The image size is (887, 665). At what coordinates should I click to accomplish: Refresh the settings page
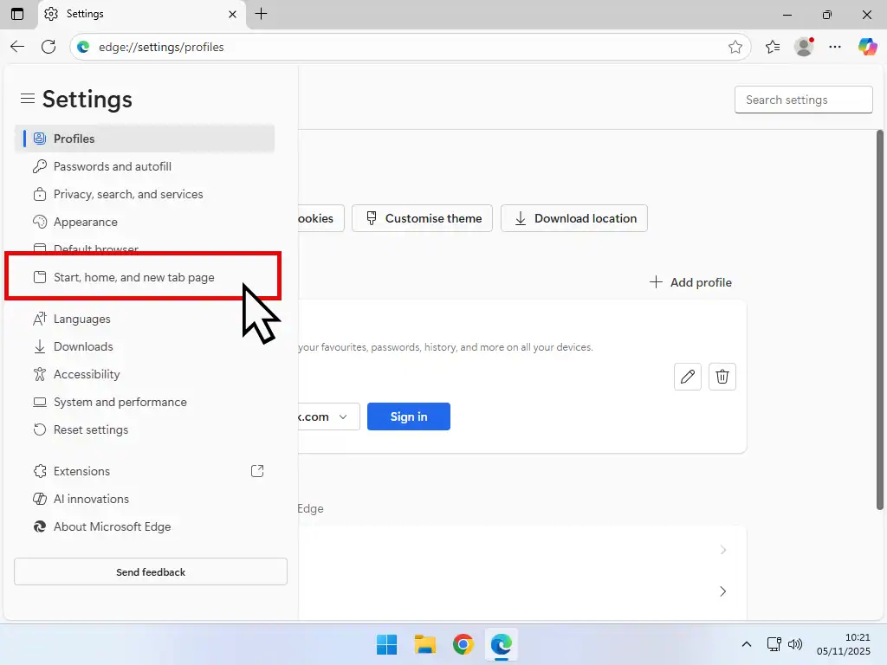(x=49, y=47)
